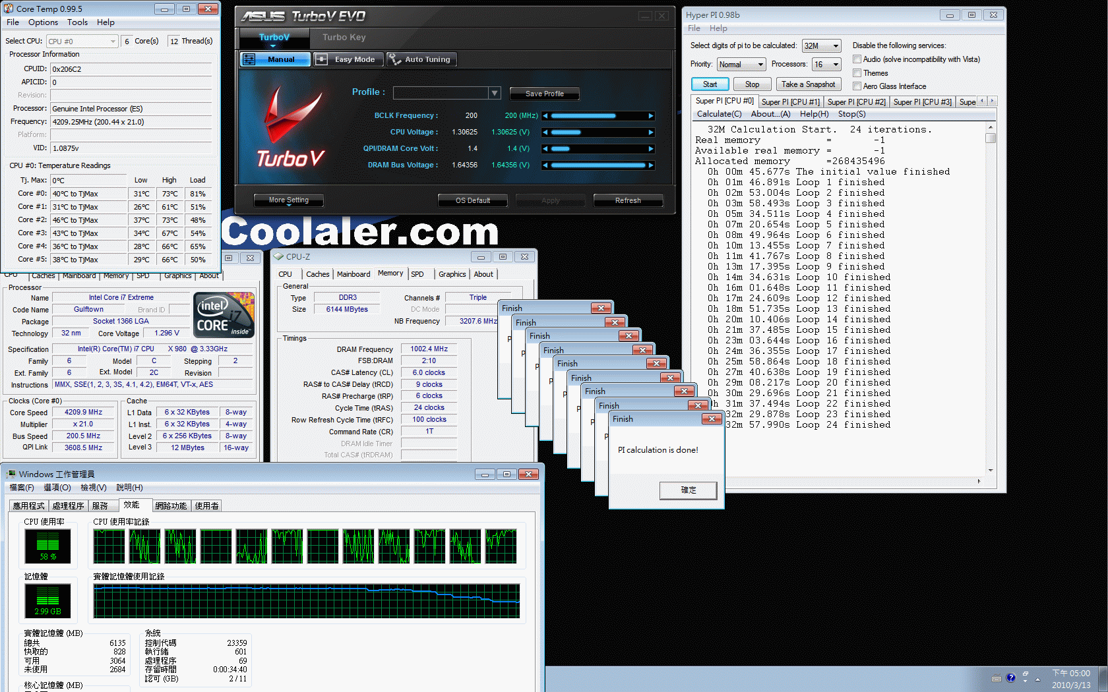The width and height of the screenshot is (1108, 692).
Task: Switch to the SPD tab in front CPU-Z
Action: coord(417,274)
